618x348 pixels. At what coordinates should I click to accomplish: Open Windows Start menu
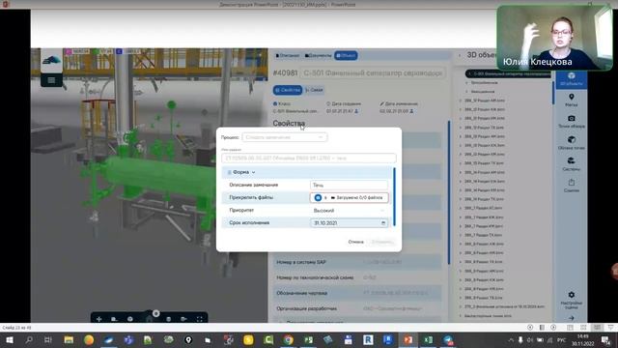[x=10, y=339]
